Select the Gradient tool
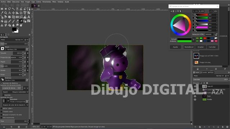This screenshot has width=230, height=129. (x=6, y=21)
